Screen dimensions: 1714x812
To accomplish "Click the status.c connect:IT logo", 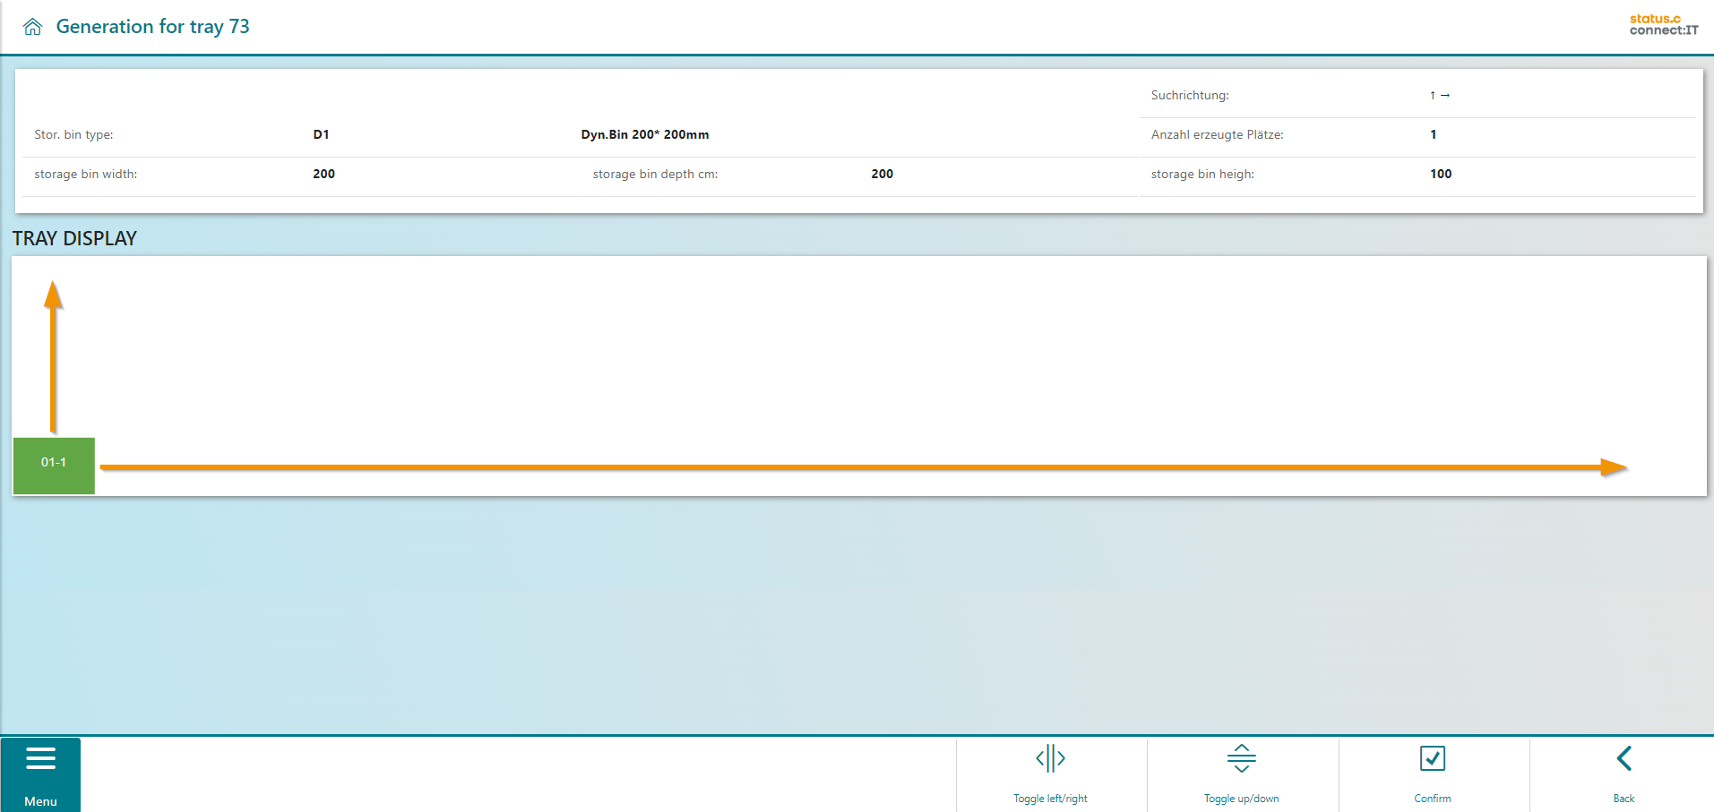I will click(1663, 24).
